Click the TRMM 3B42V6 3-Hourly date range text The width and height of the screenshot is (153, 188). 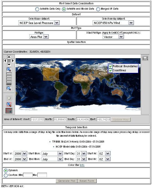coord(78,142)
